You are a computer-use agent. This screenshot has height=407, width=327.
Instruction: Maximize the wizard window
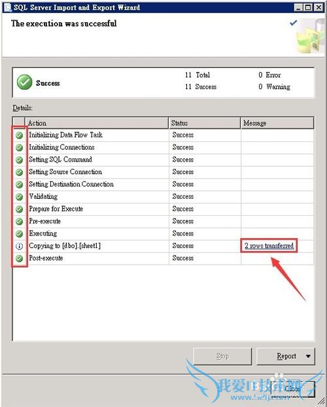coord(308,8)
